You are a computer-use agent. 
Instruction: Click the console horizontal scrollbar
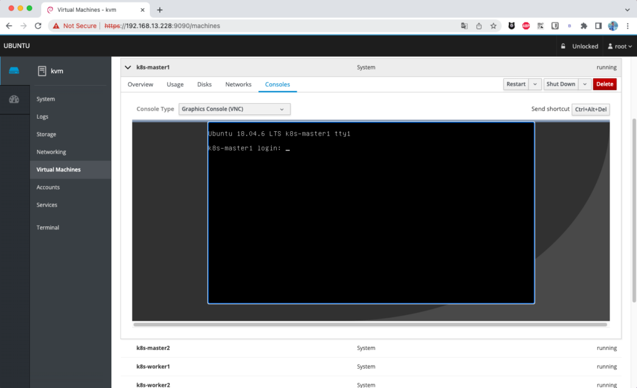tap(370, 325)
